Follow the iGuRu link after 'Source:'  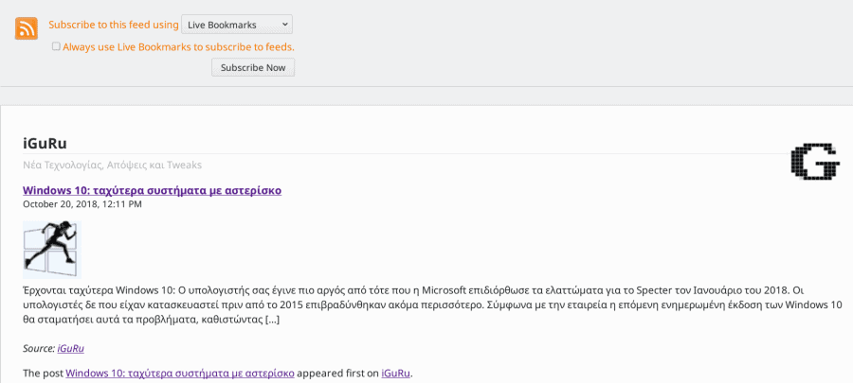pos(70,348)
